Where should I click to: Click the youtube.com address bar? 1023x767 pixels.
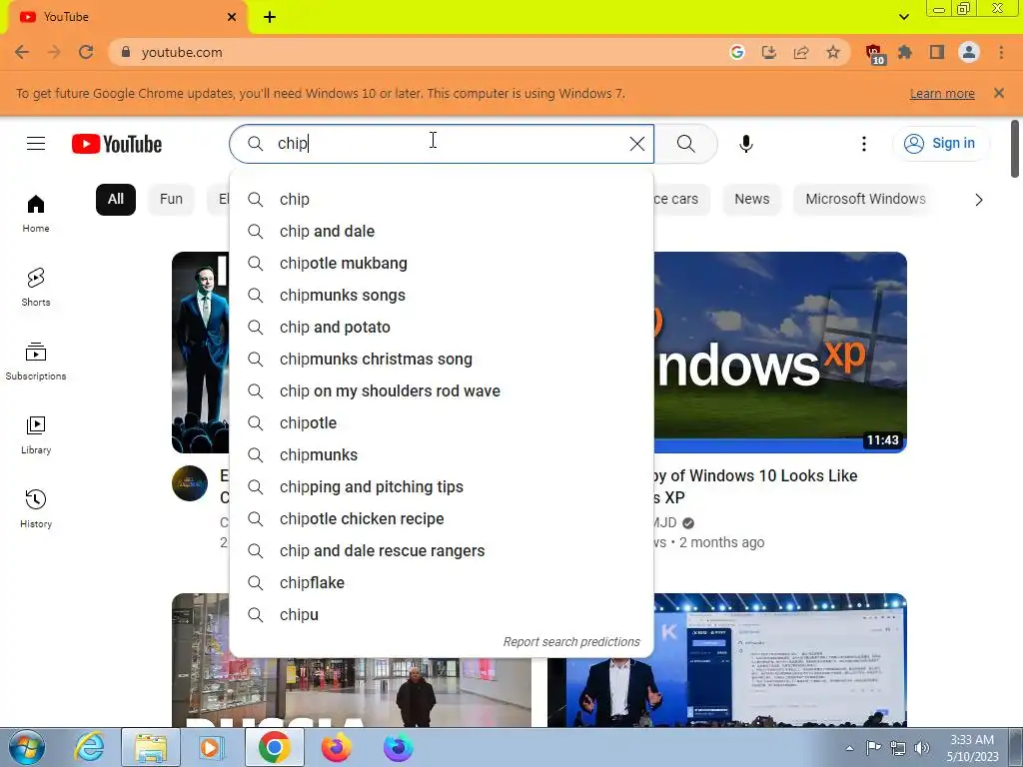pyautogui.click(x=418, y=52)
